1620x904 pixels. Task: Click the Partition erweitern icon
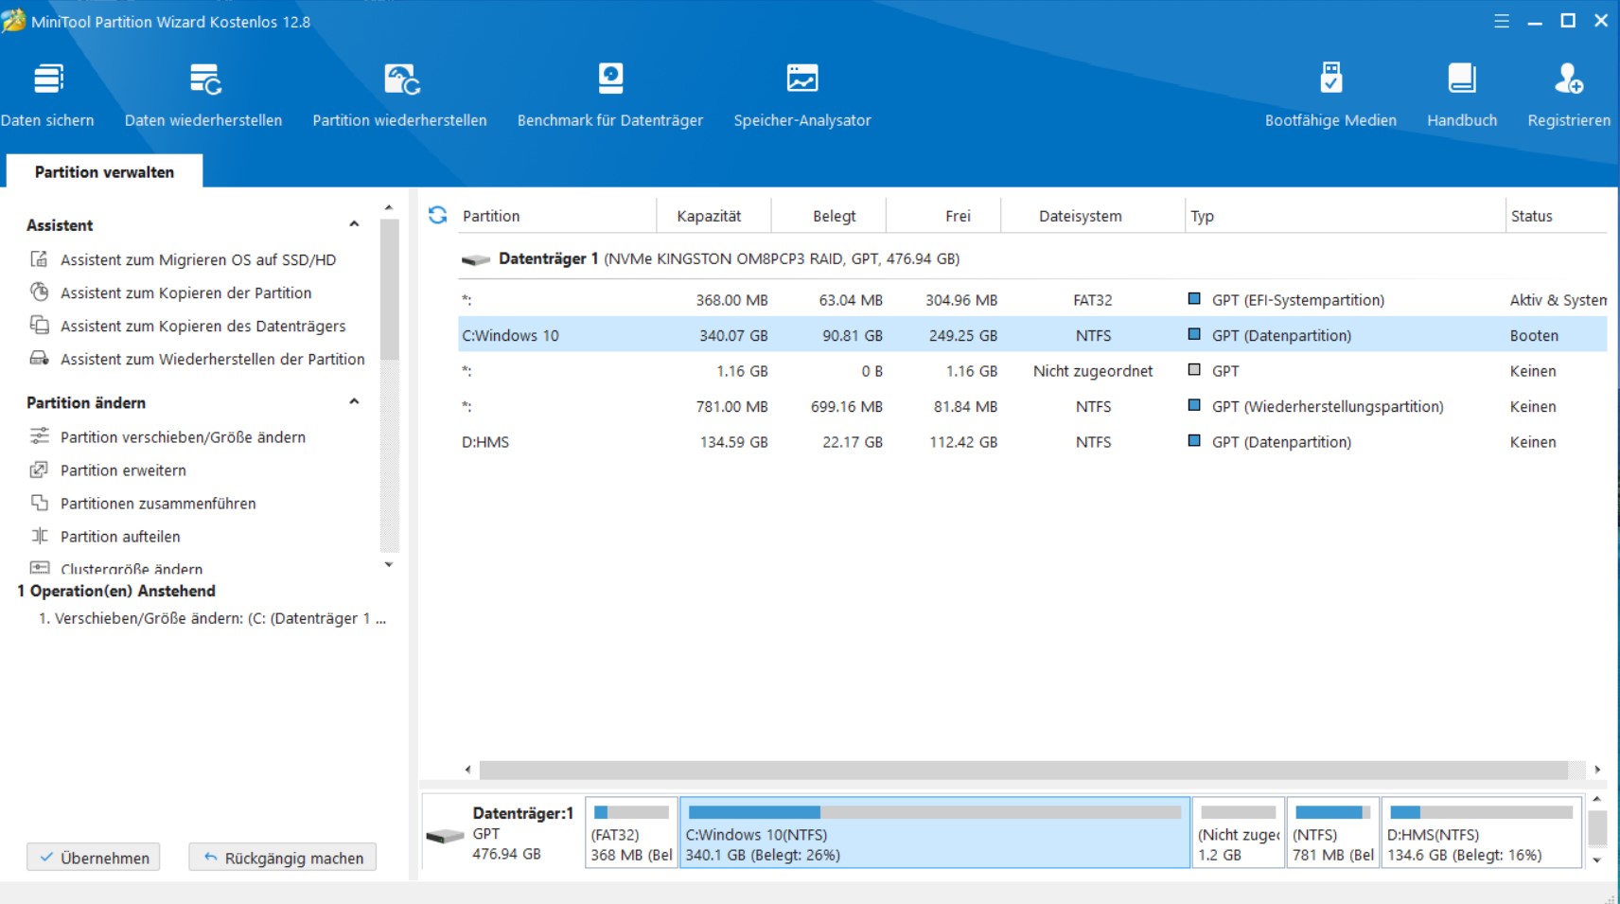39,470
